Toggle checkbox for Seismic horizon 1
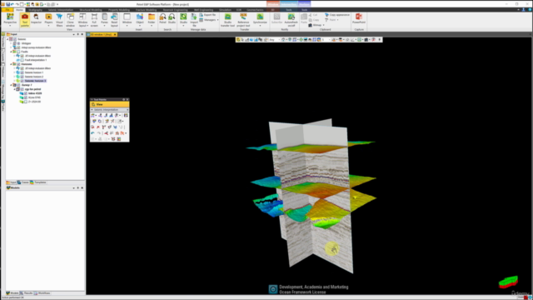Viewport: 533px width, 300px height. (22, 72)
